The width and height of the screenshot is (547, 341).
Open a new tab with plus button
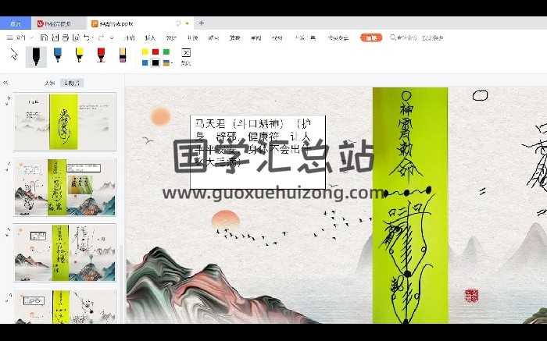[x=201, y=23]
